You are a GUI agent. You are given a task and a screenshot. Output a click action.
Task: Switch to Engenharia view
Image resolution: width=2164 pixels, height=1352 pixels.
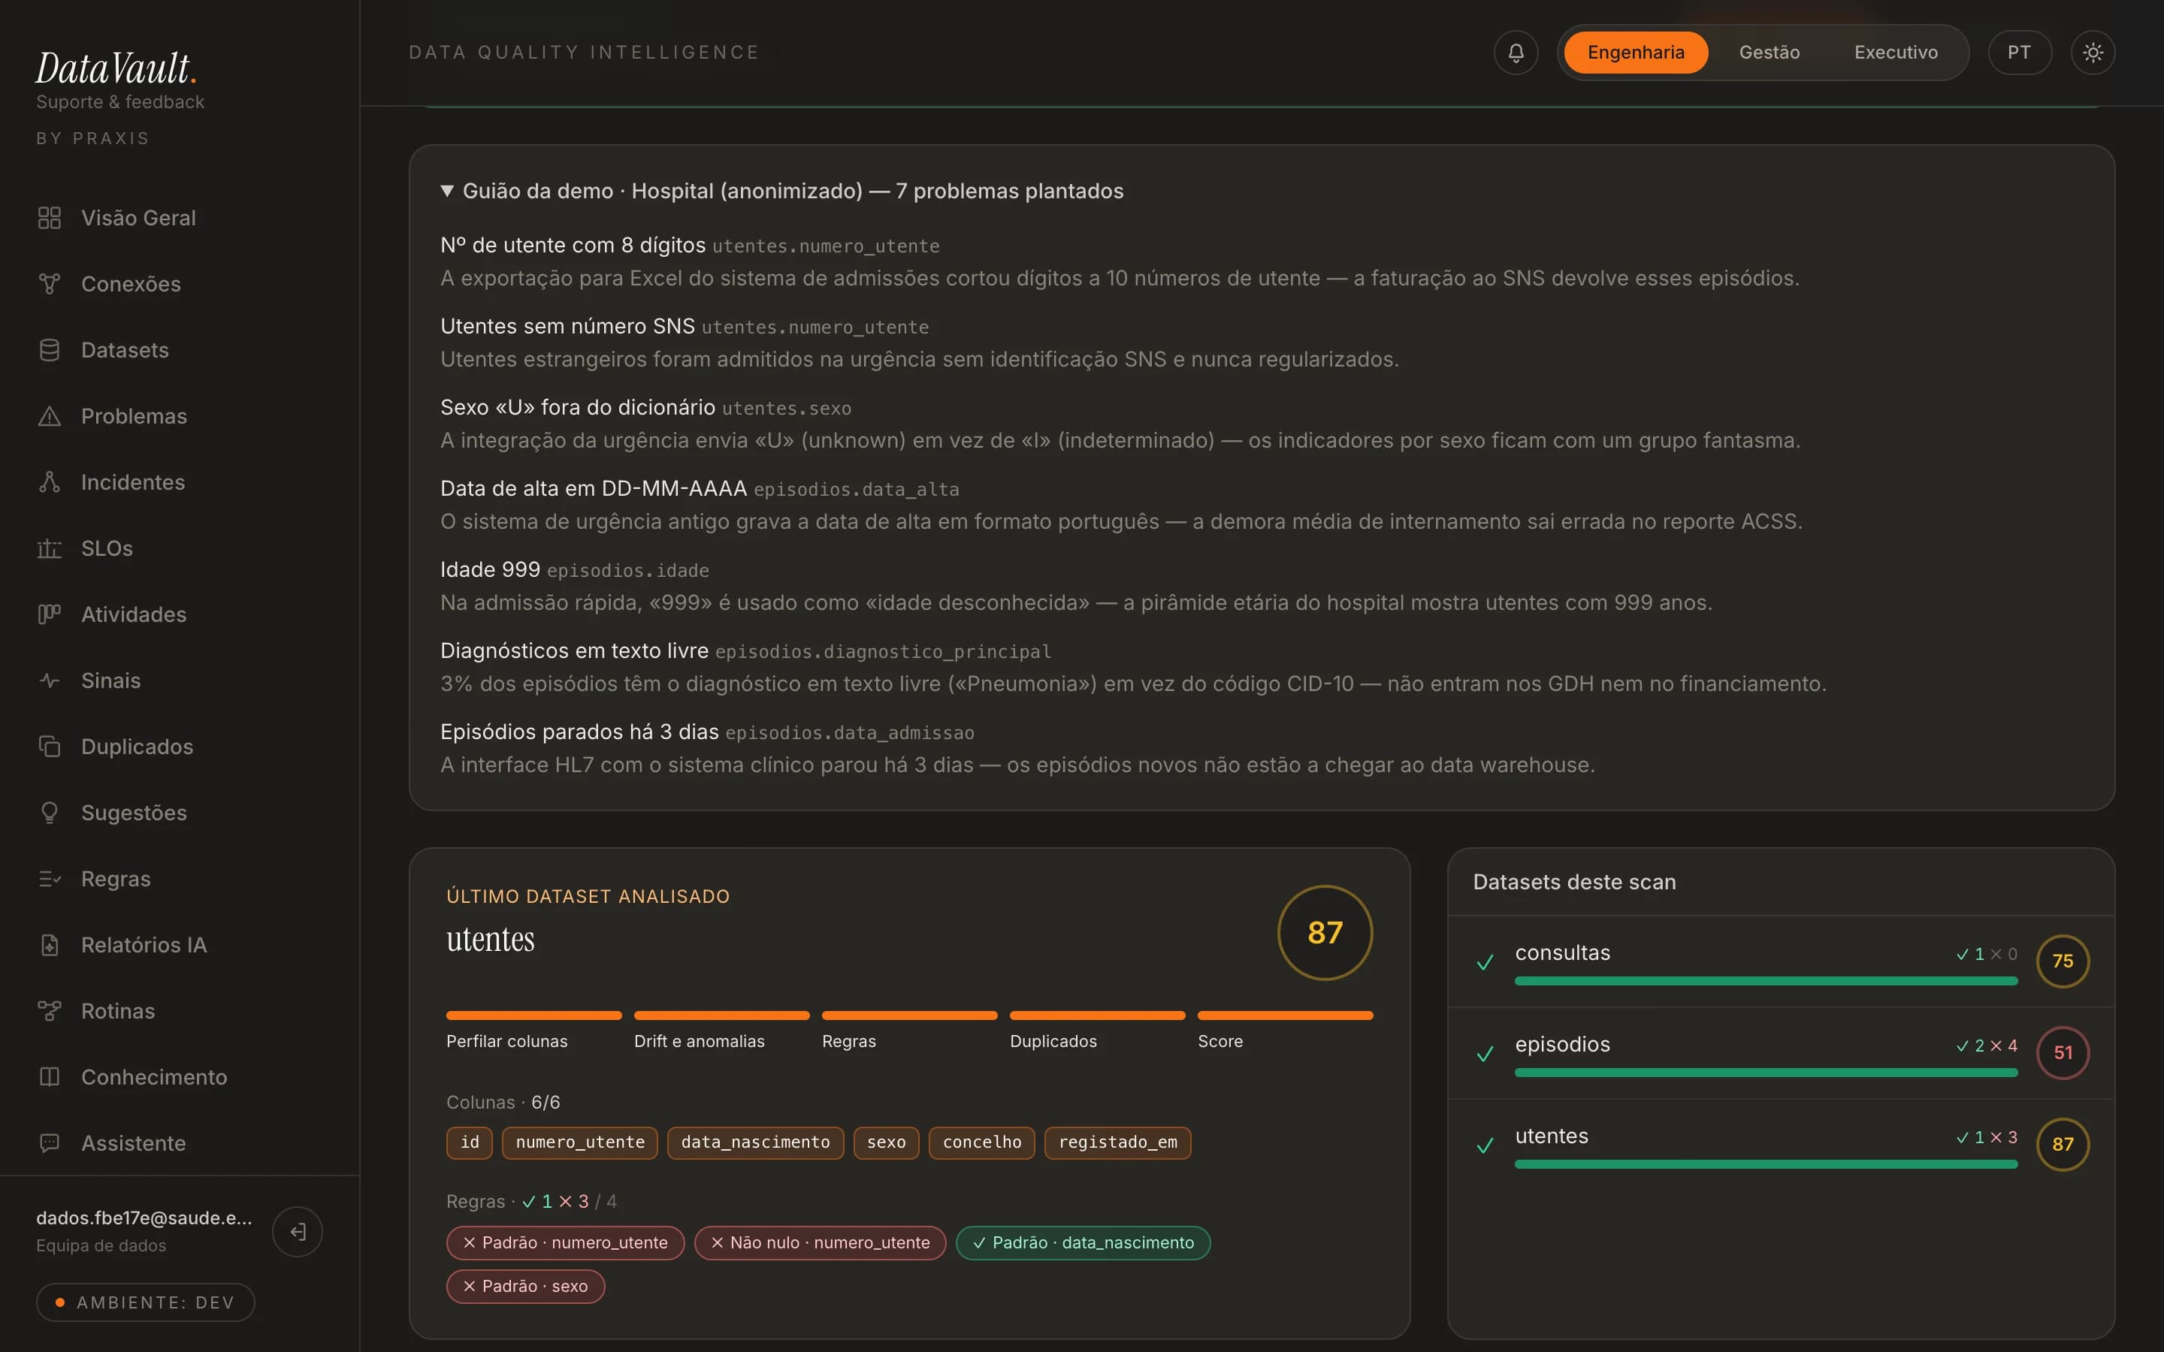pos(1636,53)
